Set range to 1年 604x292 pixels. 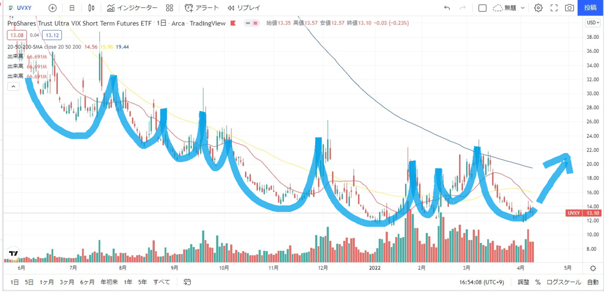tap(128, 282)
